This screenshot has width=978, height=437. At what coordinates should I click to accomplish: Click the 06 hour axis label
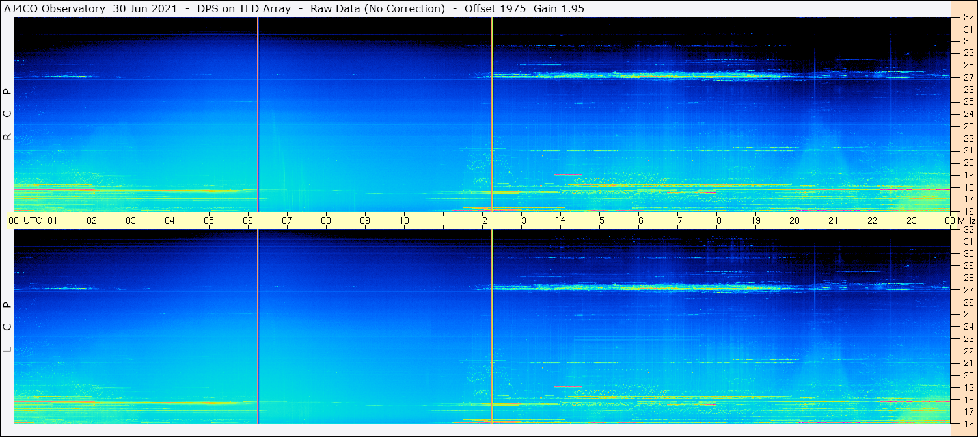click(248, 220)
